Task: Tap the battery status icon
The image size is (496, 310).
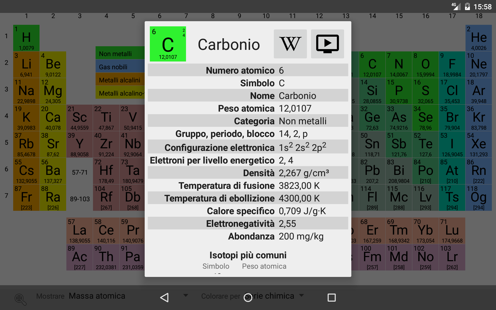Action: [x=467, y=6]
